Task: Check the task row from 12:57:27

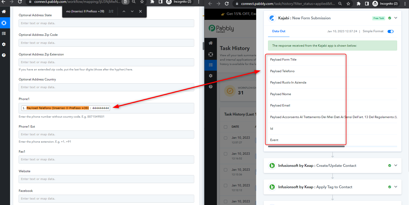Action: point(226,138)
